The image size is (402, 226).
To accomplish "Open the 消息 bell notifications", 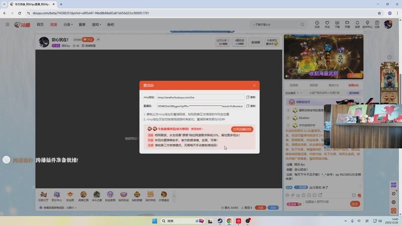I will (357, 24).
